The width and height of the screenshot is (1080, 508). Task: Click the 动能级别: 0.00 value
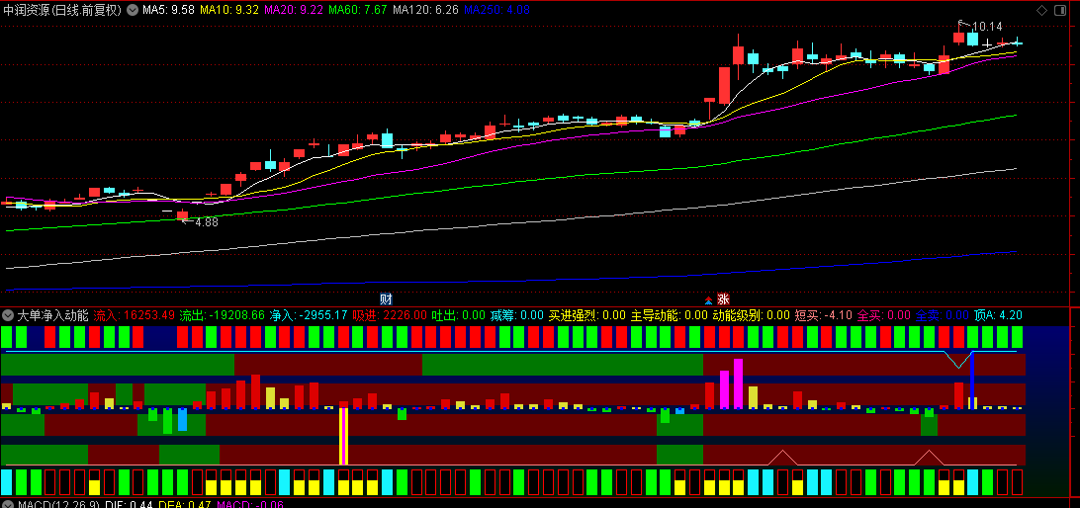tap(751, 316)
